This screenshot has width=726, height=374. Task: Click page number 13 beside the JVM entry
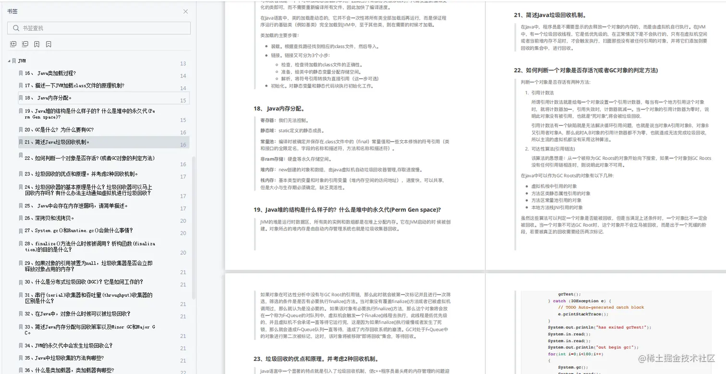182,63
